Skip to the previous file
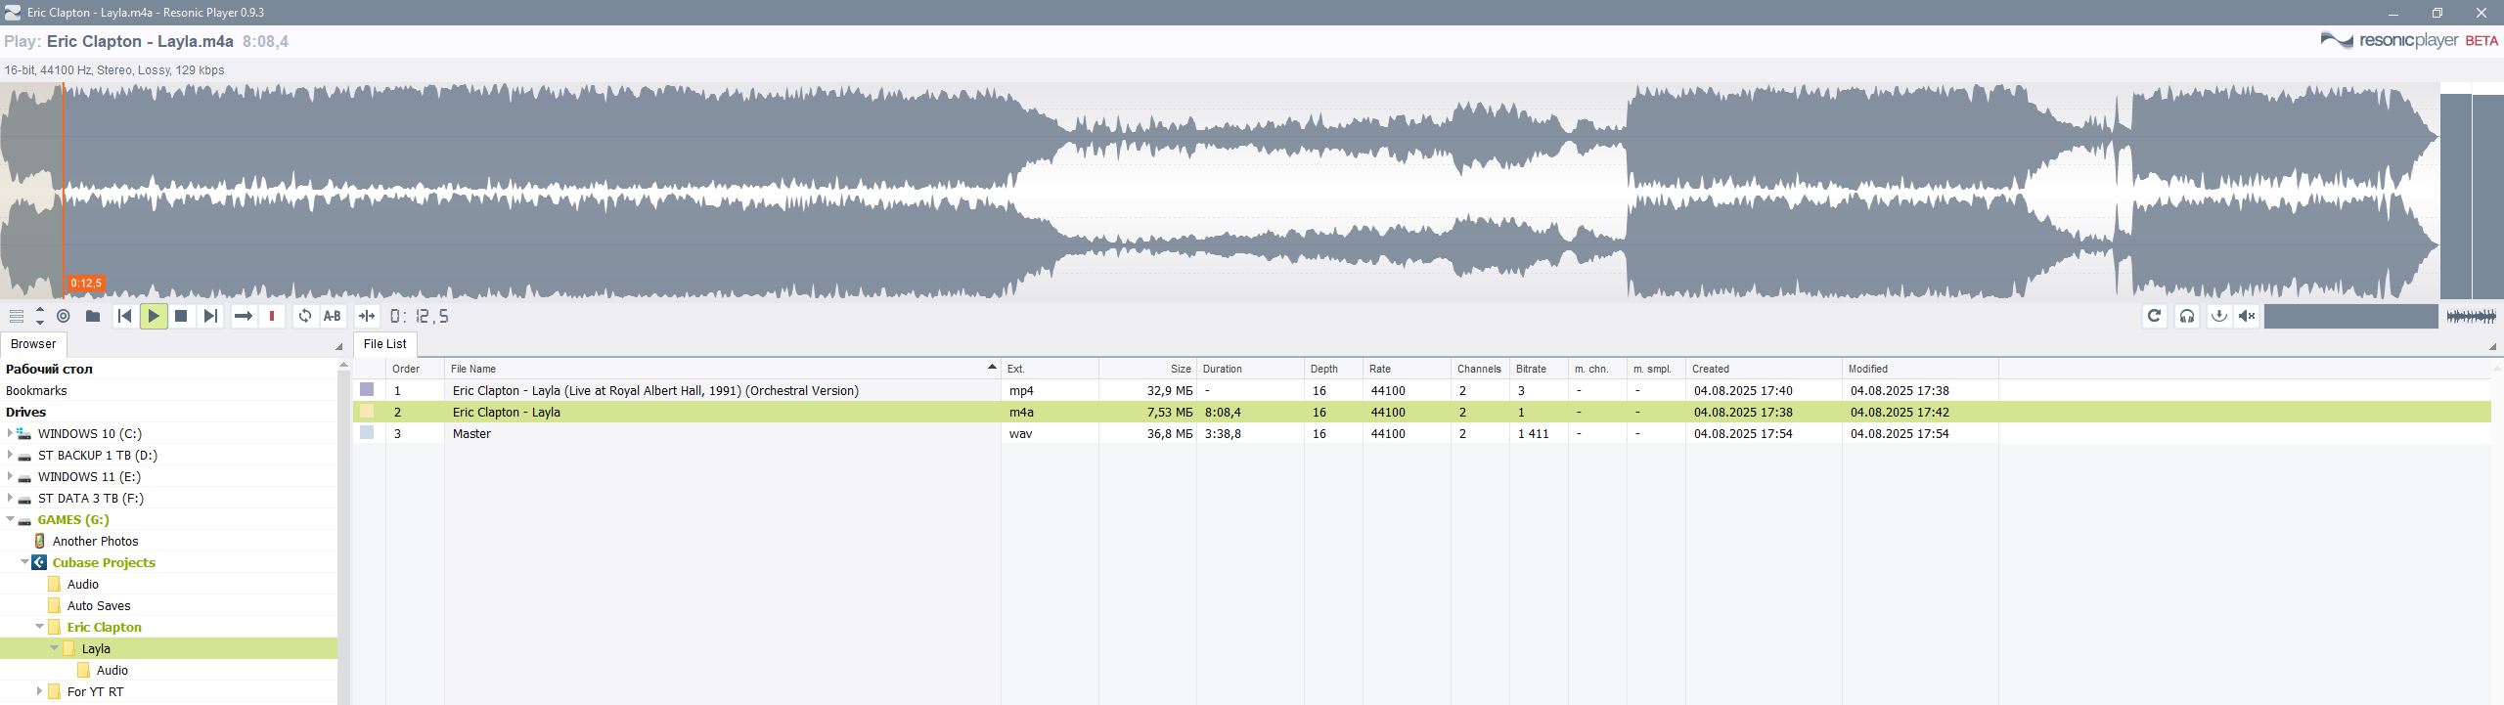This screenshot has width=2504, height=705. click(x=124, y=316)
